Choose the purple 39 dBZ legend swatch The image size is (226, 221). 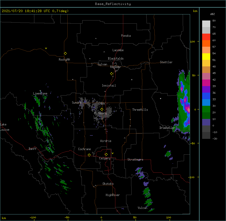pyautogui.click(x=206, y=89)
